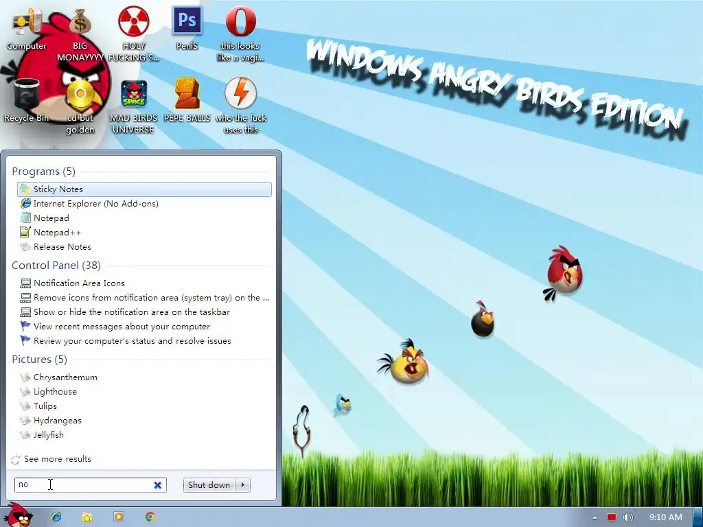Open the Lighthouse picture result

144,392
